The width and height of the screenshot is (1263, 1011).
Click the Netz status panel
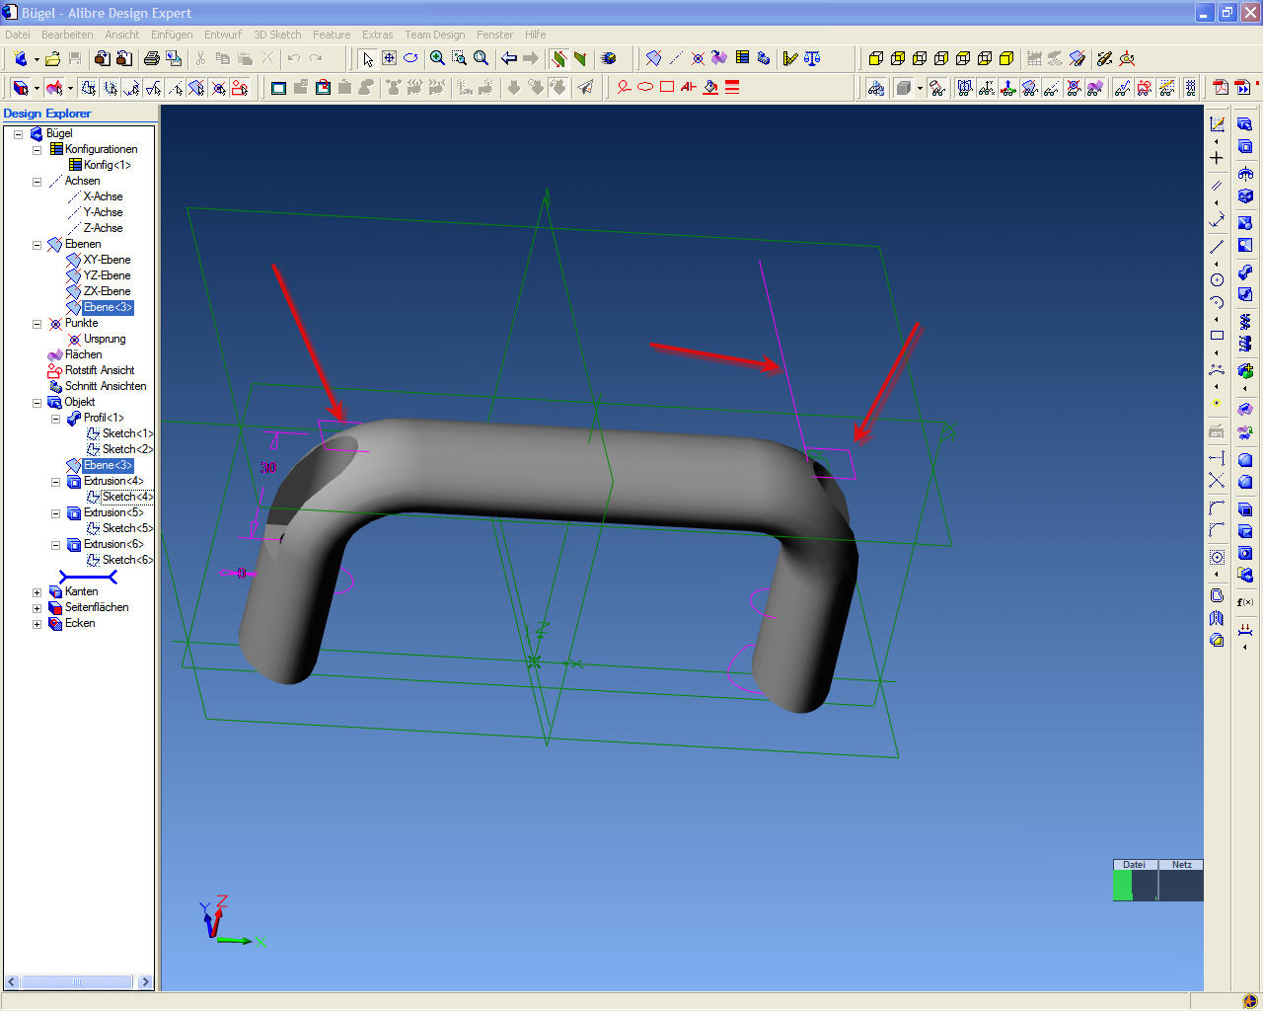(x=1181, y=880)
